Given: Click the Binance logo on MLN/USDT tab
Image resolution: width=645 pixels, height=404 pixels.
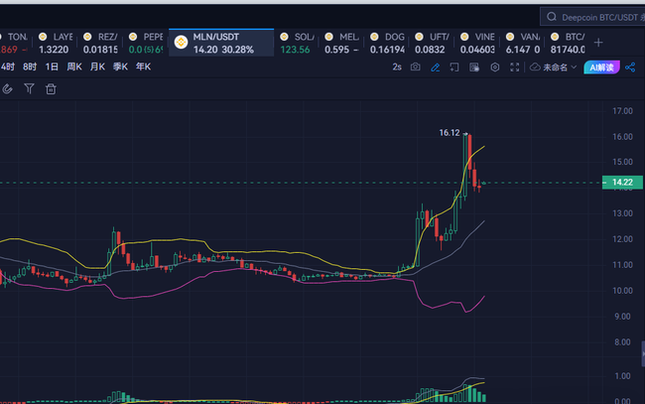Looking at the screenshot, I should 181,42.
